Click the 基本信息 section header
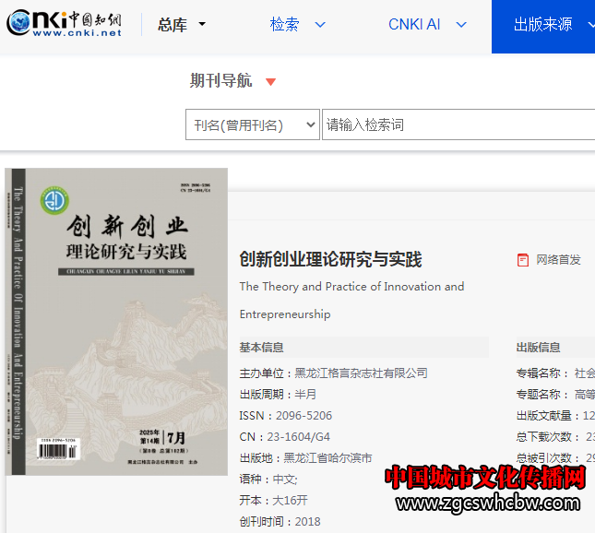595x533 pixels. pos(262,348)
